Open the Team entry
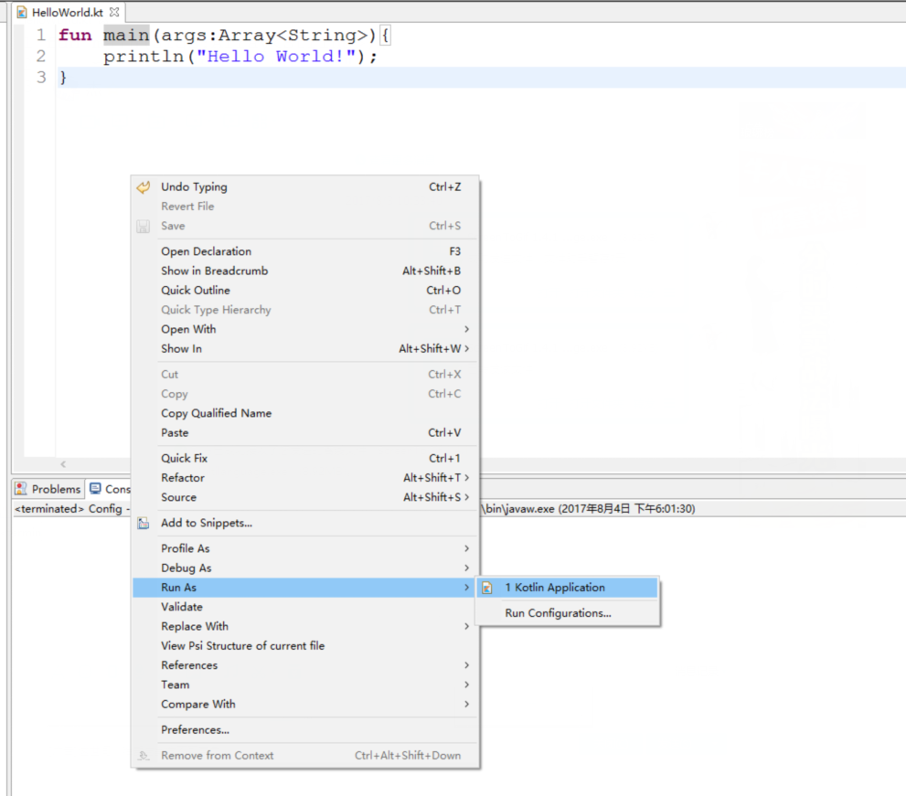The image size is (906, 796). [305, 685]
